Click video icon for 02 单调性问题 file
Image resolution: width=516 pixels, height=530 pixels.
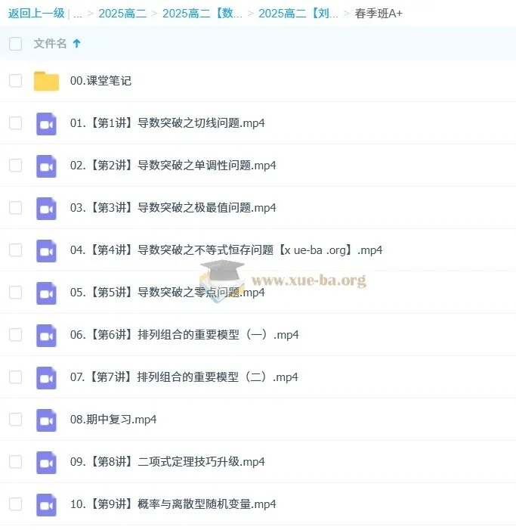click(46, 166)
